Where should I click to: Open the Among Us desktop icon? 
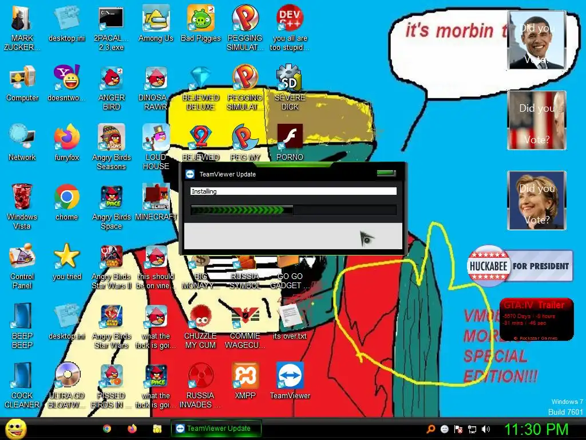tap(156, 24)
